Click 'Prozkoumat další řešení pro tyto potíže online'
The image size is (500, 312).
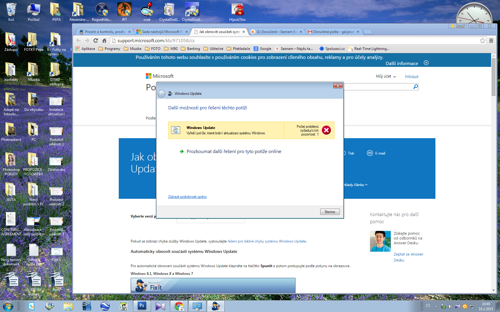click(x=234, y=152)
